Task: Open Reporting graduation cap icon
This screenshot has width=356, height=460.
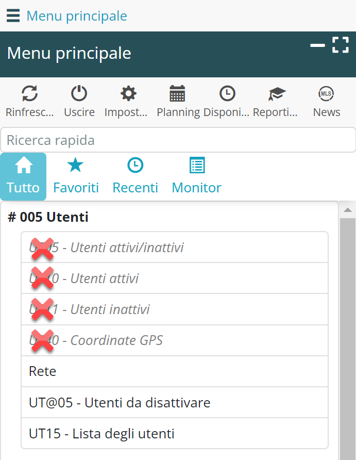Action: (277, 94)
